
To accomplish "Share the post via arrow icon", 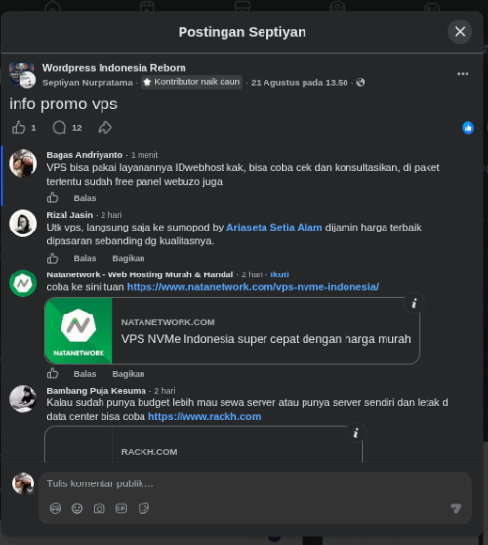I will click(x=104, y=128).
